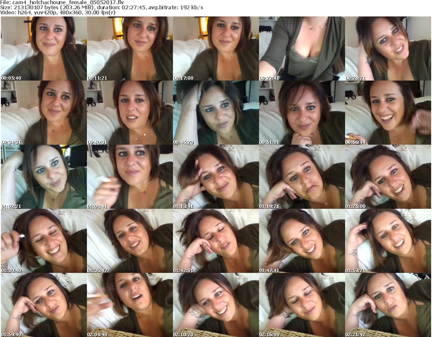The image size is (432, 337).
Task: Select the thumbnail at 02:04:40
Action: [x=130, y=305]
